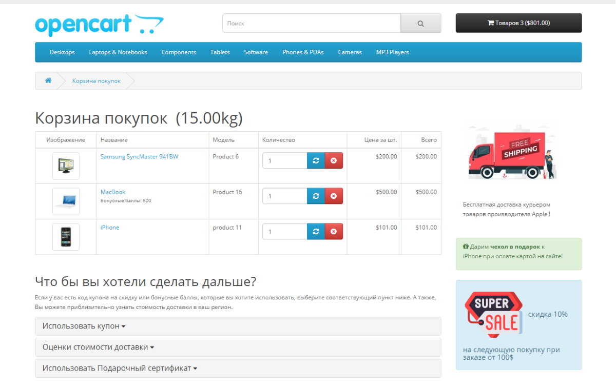Refresh quantity for MacBook row
616x390 pixels.
(x=316, y=196)
